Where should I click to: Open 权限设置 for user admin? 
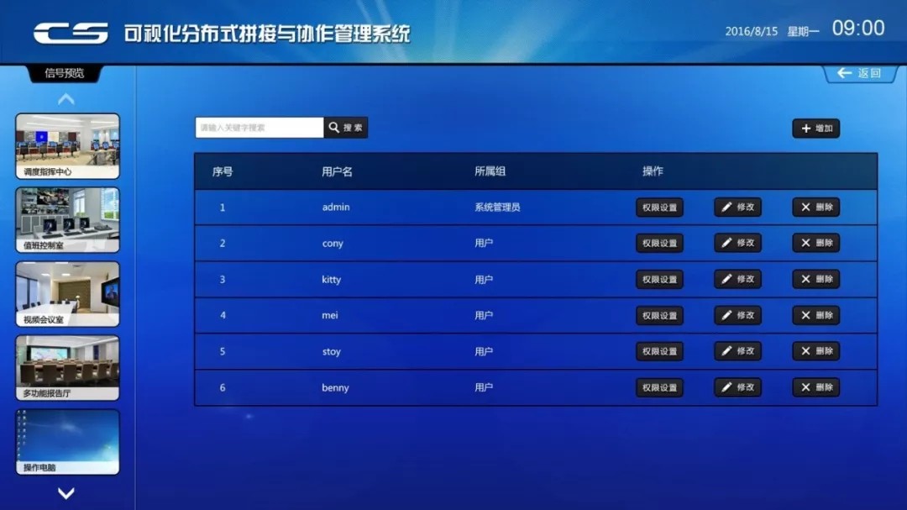point(659,208)
